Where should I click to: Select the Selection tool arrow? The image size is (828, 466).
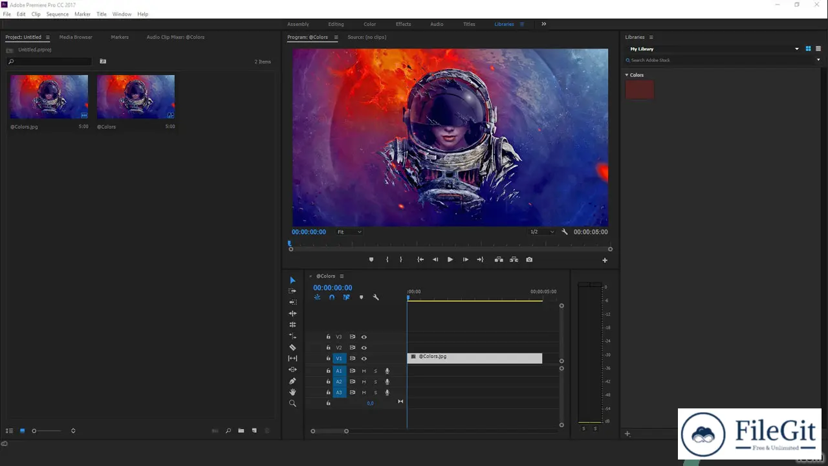click(292, 280)
